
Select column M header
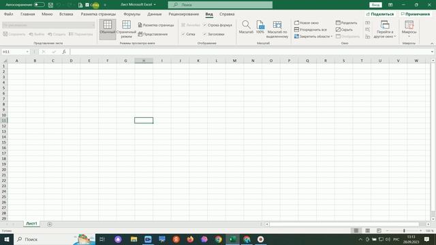click(234, 61)
